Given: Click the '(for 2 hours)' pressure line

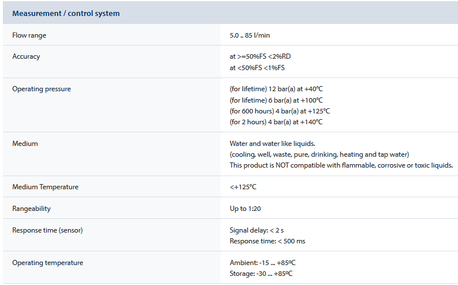Looking at the screenshot, I should [x=276, y=122].
